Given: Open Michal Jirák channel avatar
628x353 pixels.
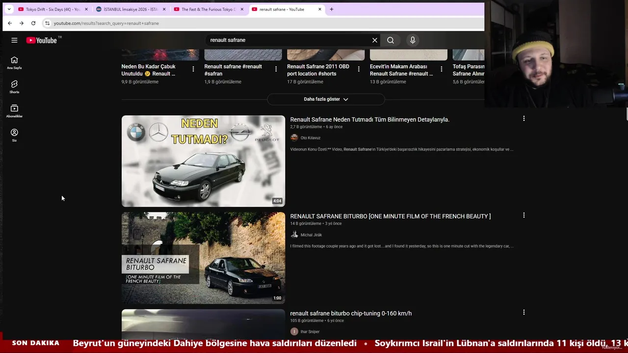Looking at the screenshot, I should [294, 235].
